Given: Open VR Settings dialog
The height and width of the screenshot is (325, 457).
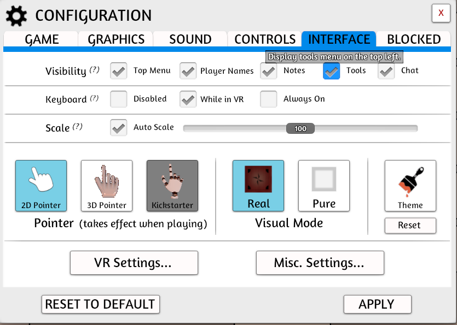Looking at the screenshot, I should (x=134, y=263).
